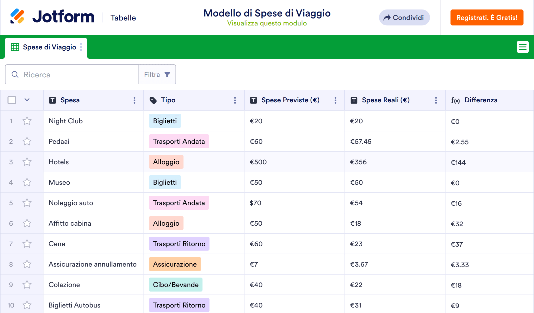Viewport: 534px width, 313px height.
Task: Open Spese Previste column options
Action: [335, 100]
